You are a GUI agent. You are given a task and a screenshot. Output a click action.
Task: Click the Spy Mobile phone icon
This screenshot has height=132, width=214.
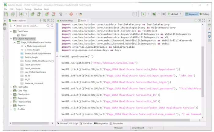[39, 14]
